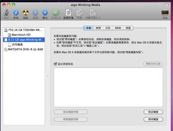Viewport: 173px width, 131px height.
Task: Switch to the 分区 (Partition) tab
Action: point(108,28)
